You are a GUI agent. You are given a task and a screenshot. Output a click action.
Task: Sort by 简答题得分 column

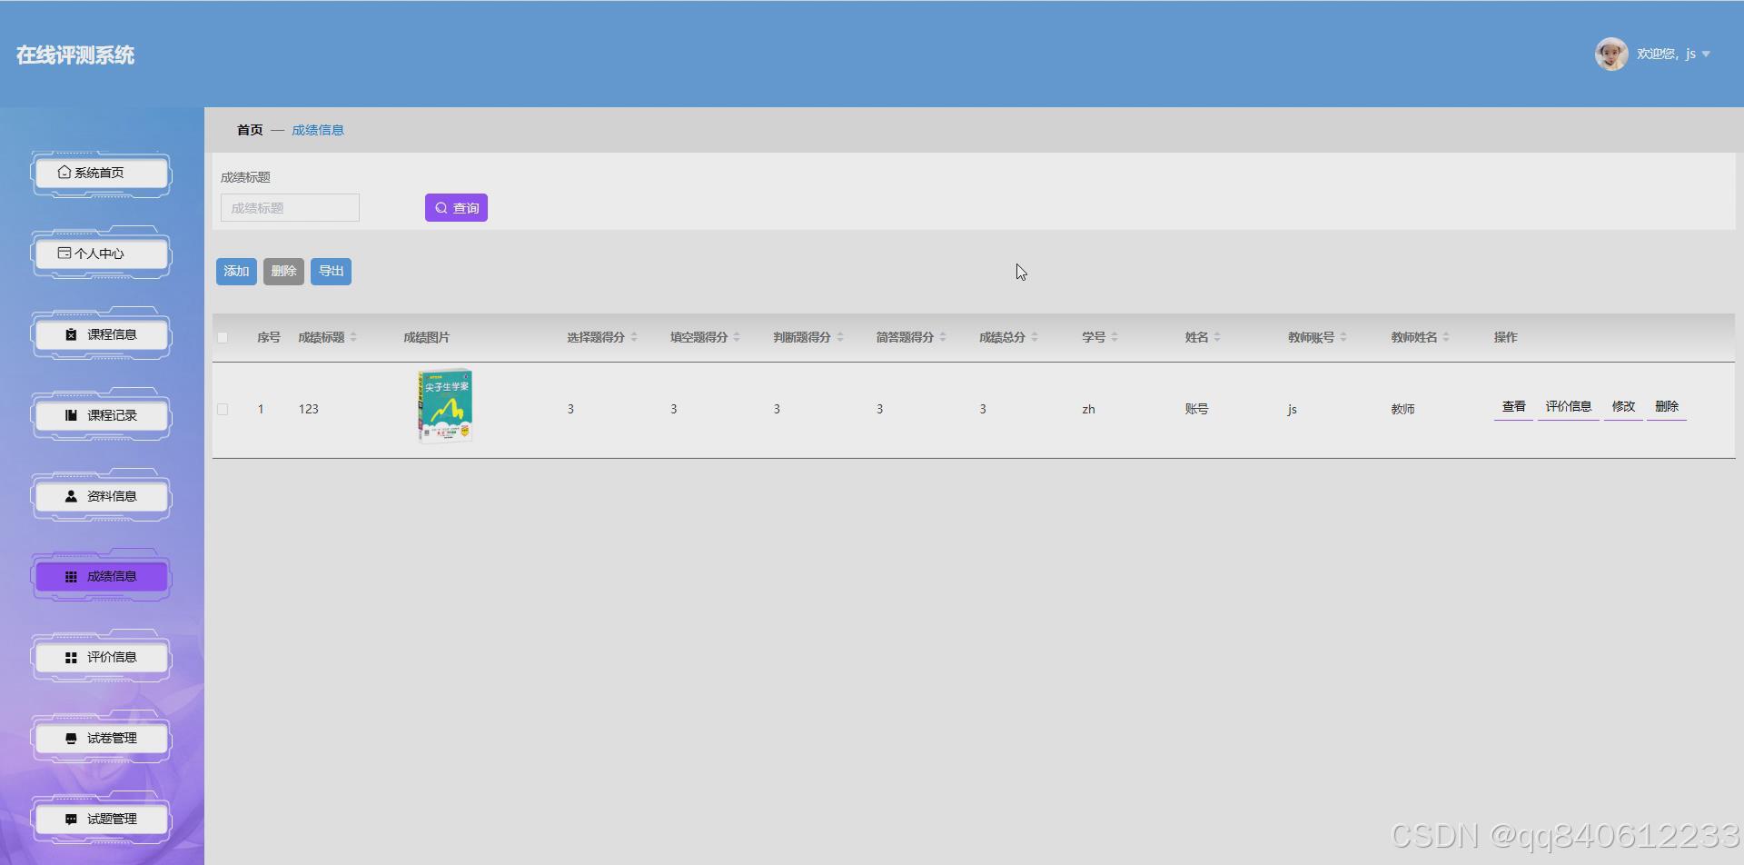coord(943,337)
